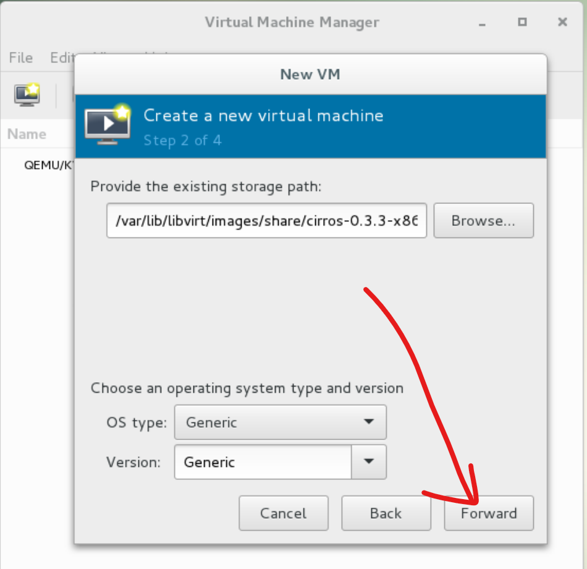This screenshot has height=569, width=587.
Task: Select the QEMU/KVM connection row
Action: point(49,165)
